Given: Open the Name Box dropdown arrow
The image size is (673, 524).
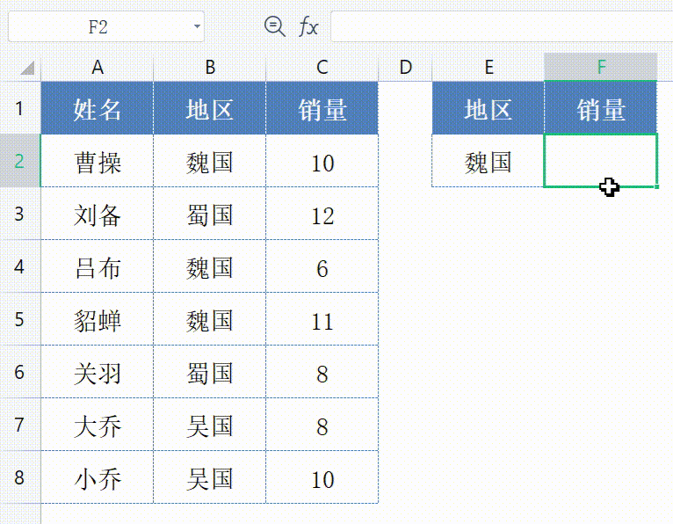Looking at the screenshot, I should coord(196,27).
